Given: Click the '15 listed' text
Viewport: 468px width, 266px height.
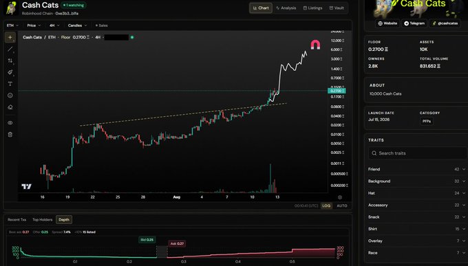Looking at the screenshot, I should pos(89,232).
